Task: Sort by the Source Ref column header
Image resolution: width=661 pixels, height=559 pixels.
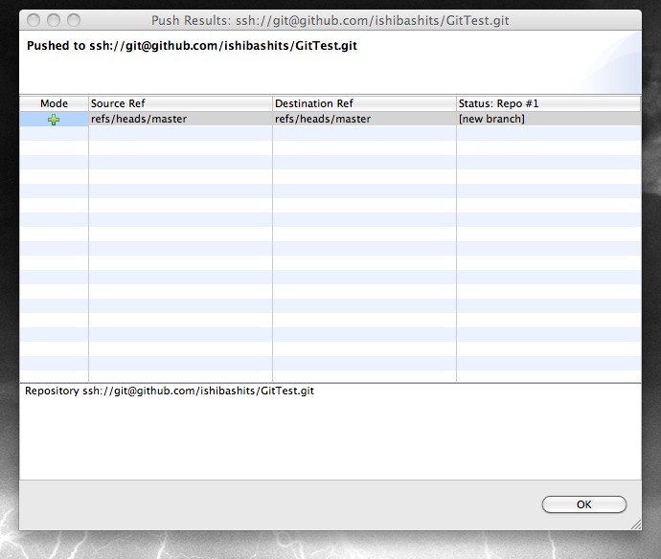Action: (x=180, y=103)
